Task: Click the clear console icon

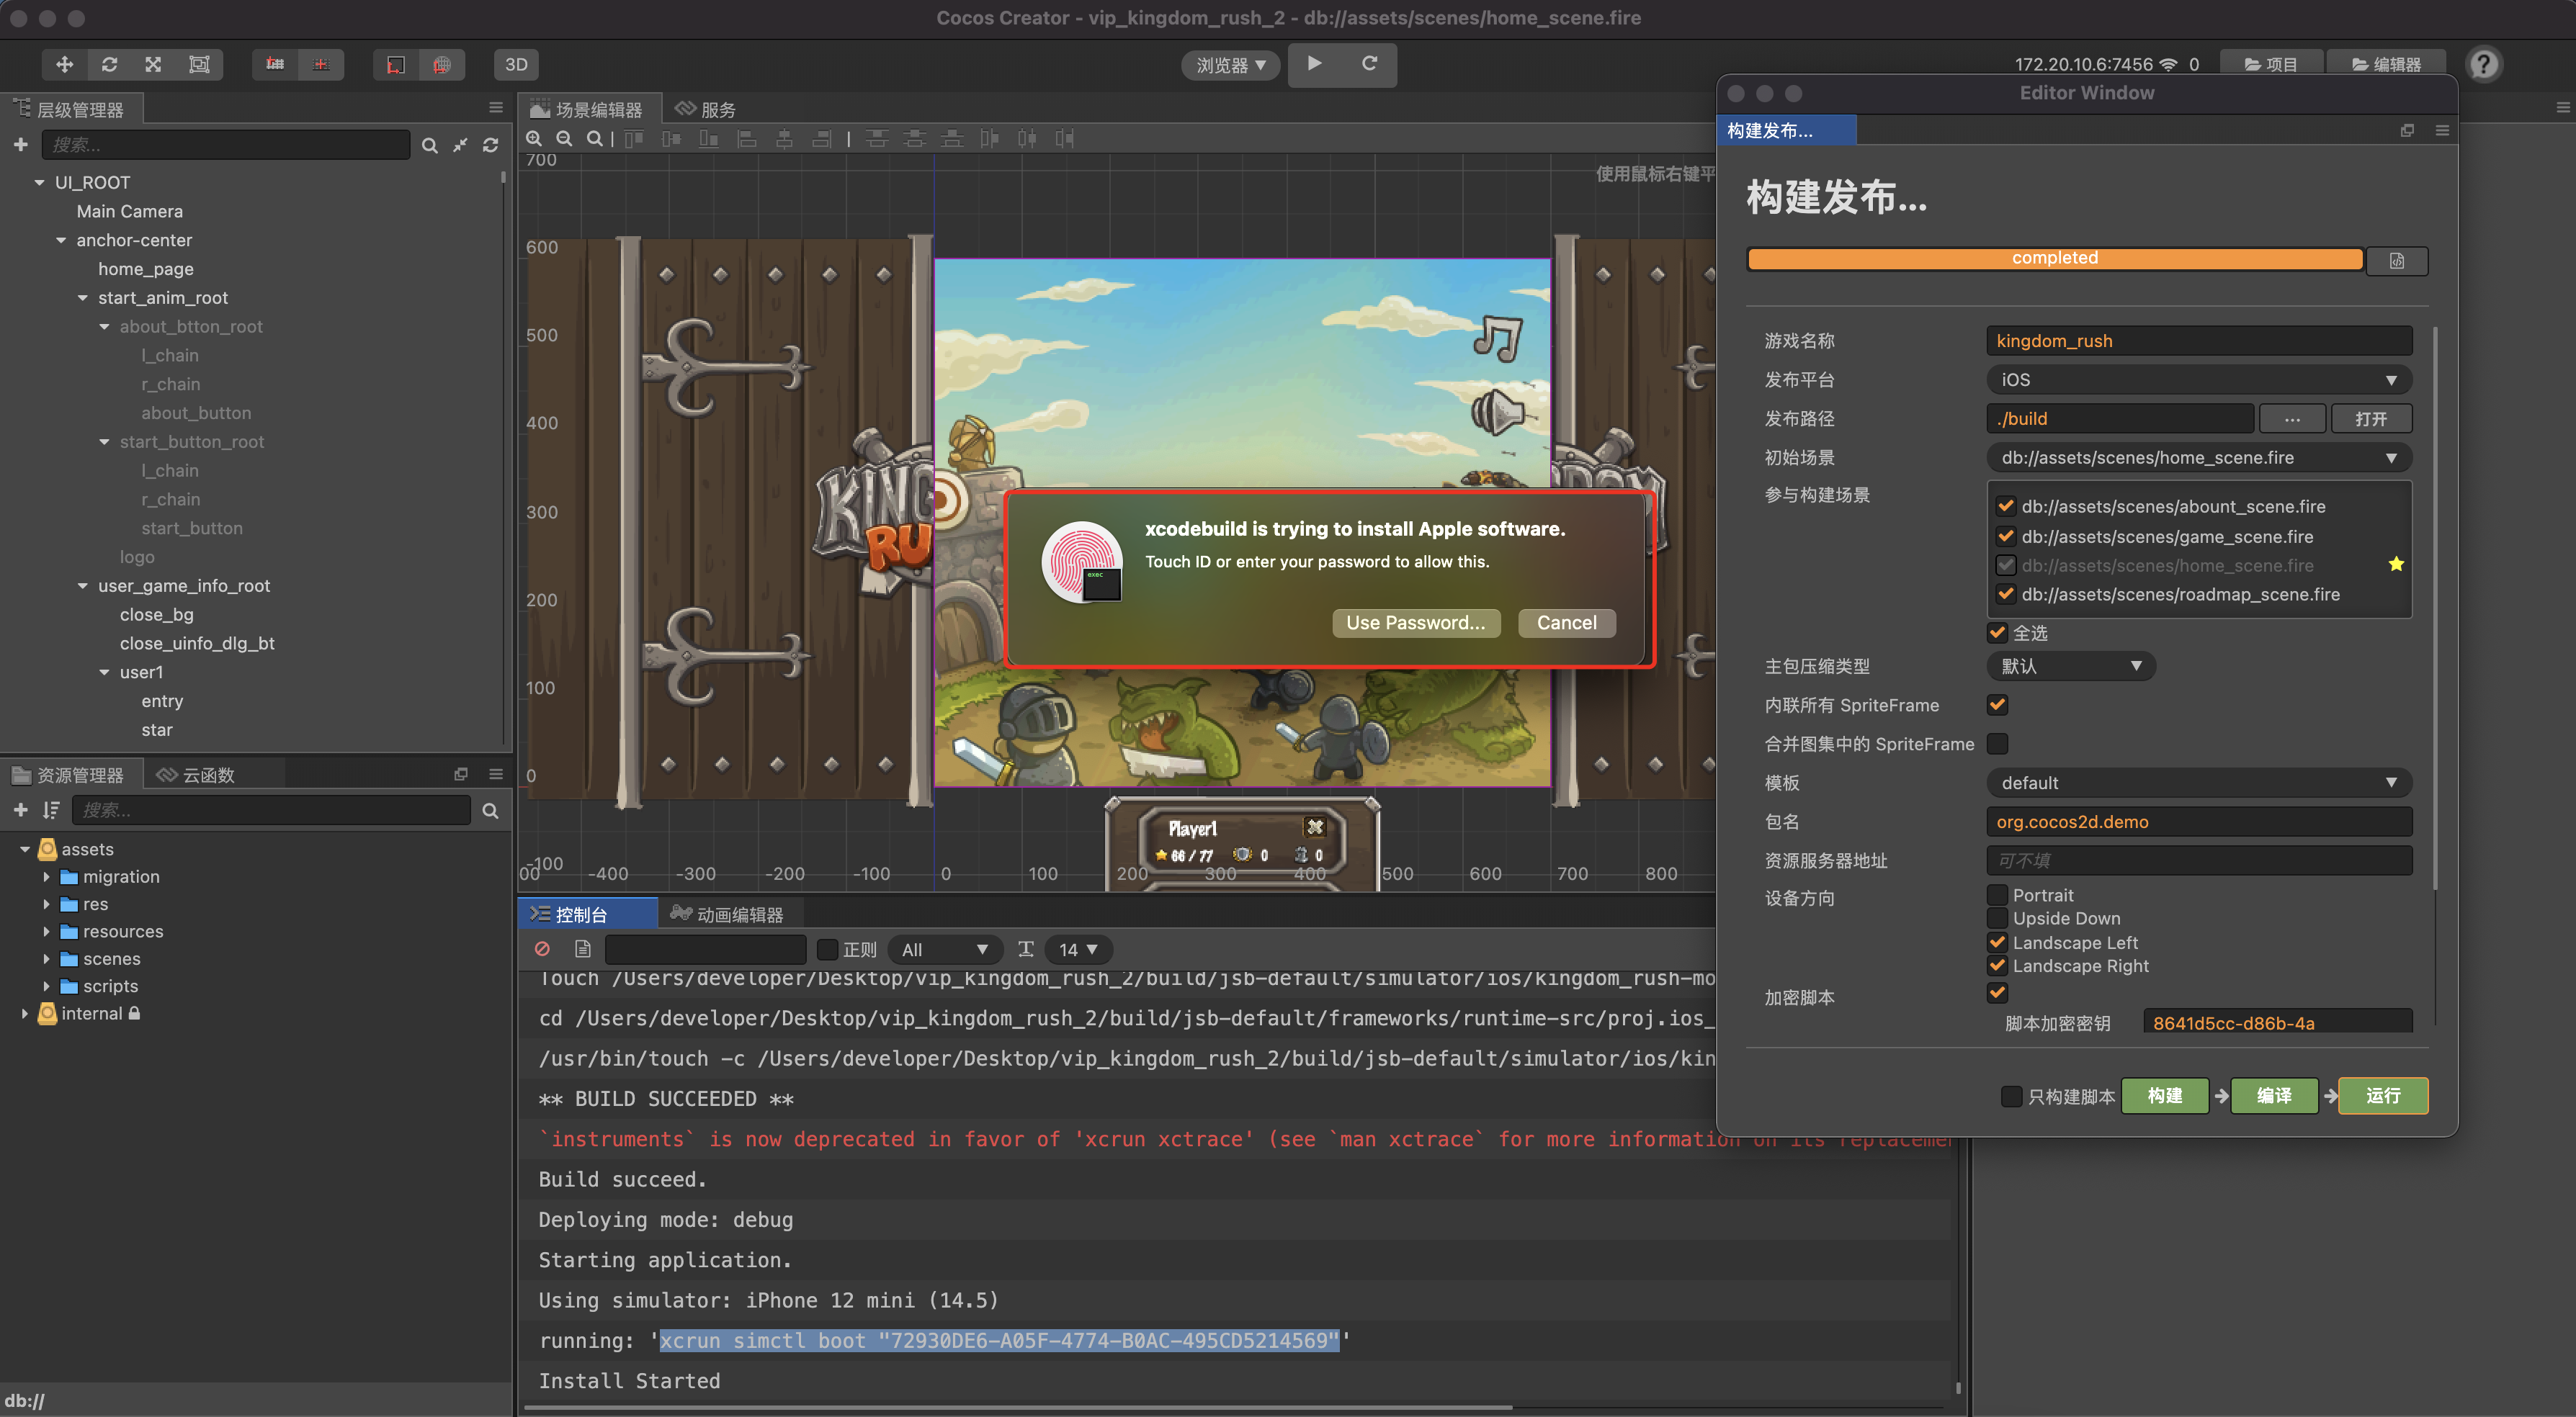Action: click(543, 948)
